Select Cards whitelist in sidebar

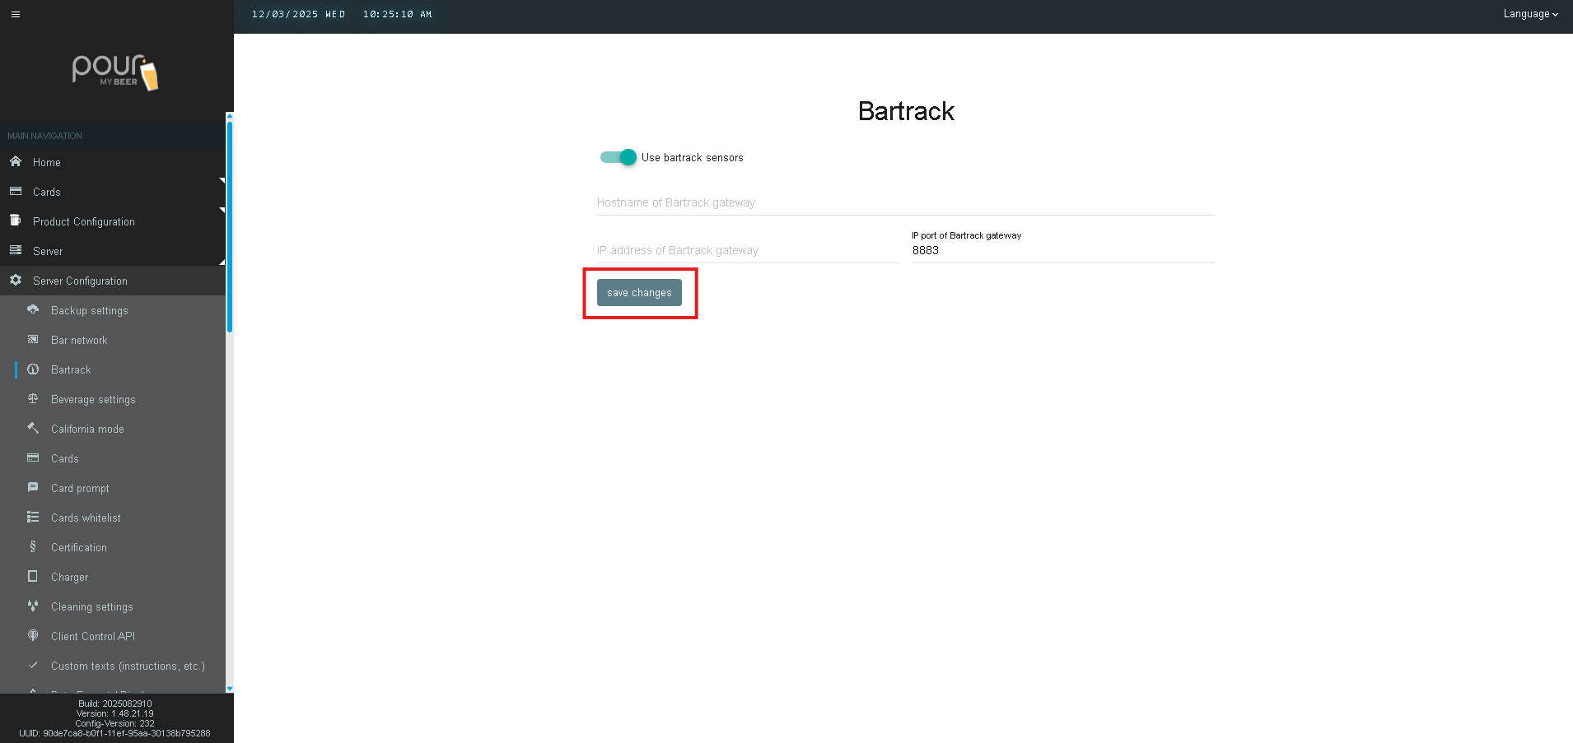[x=86, y=518]
